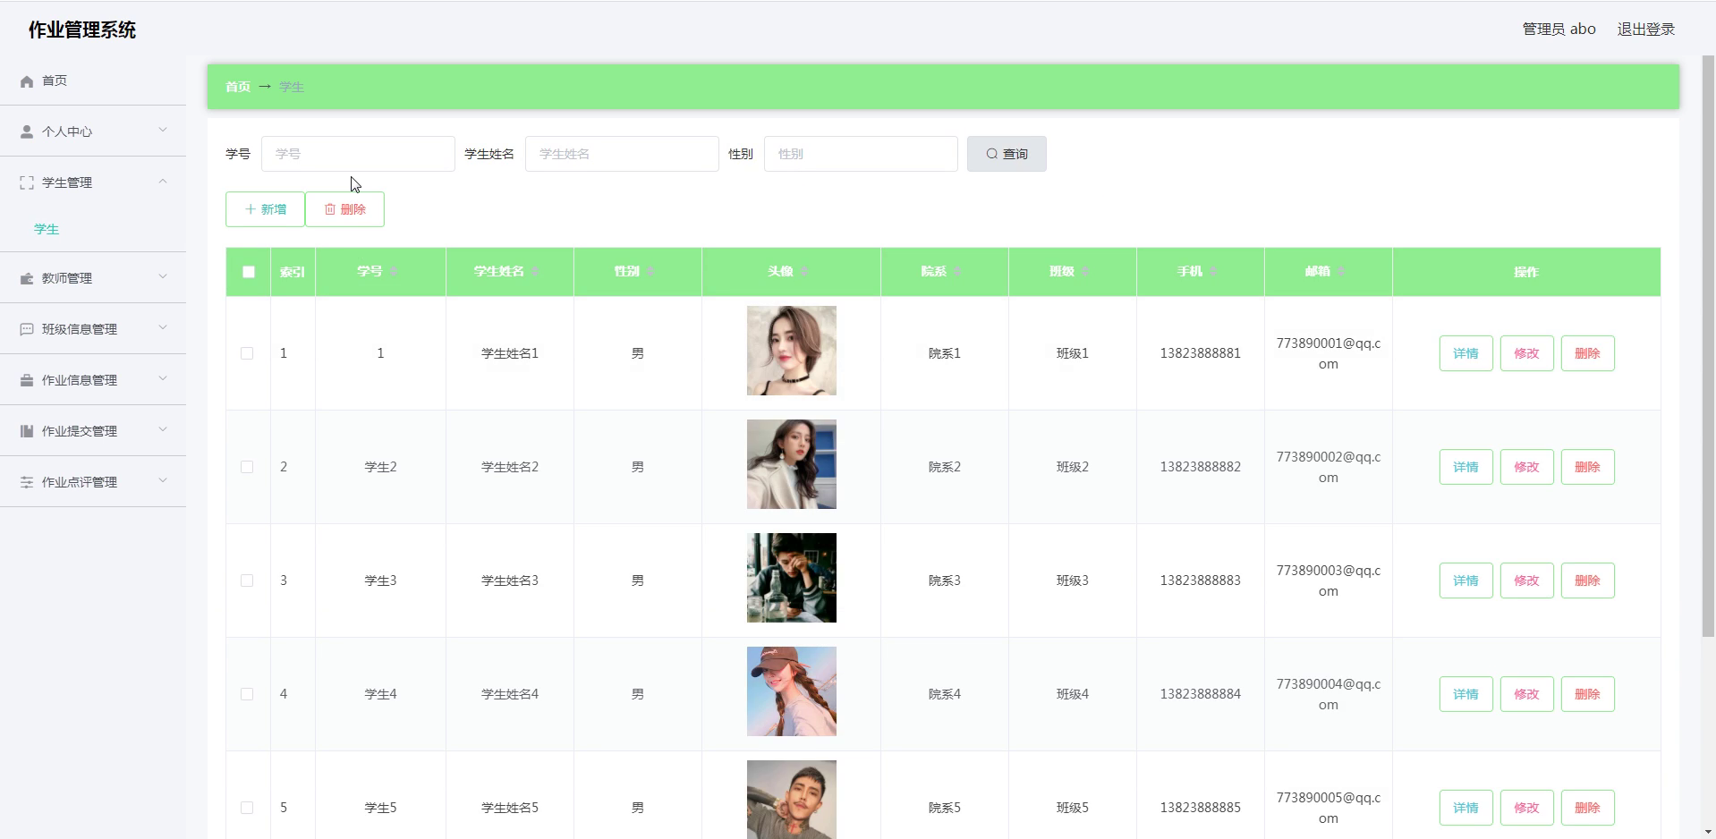Click the 学号 search input field
The width and height of the screenshot is (1716, 839).
(x=358, y=154)
